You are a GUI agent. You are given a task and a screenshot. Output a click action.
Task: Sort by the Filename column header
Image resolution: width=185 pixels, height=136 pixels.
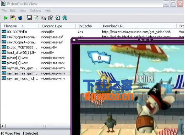point(19,26)
